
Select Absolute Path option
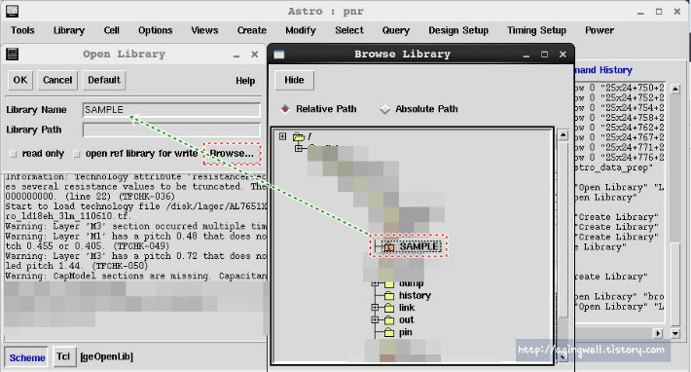pos(385,109)
